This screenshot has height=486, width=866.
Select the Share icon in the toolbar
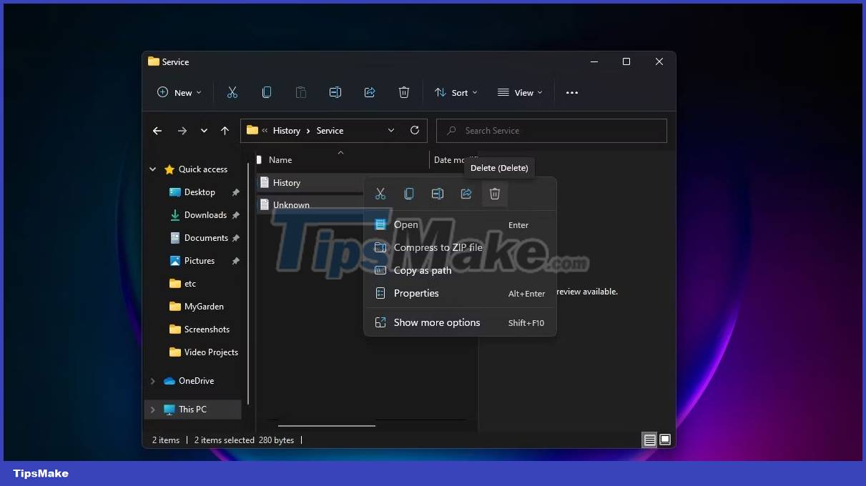(370, 92)
